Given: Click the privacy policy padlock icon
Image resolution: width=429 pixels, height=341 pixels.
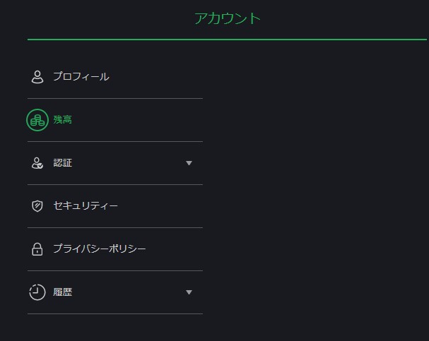Looking at the screenshot, I should [x=37, y=249].
